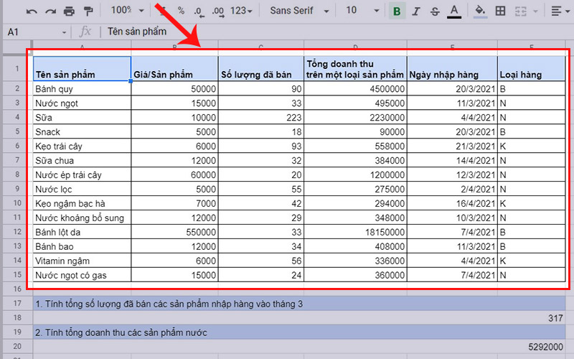Select the Paint format tool
Screen dimensions: 574x359
pyautogui.click(x=88, y=11)
